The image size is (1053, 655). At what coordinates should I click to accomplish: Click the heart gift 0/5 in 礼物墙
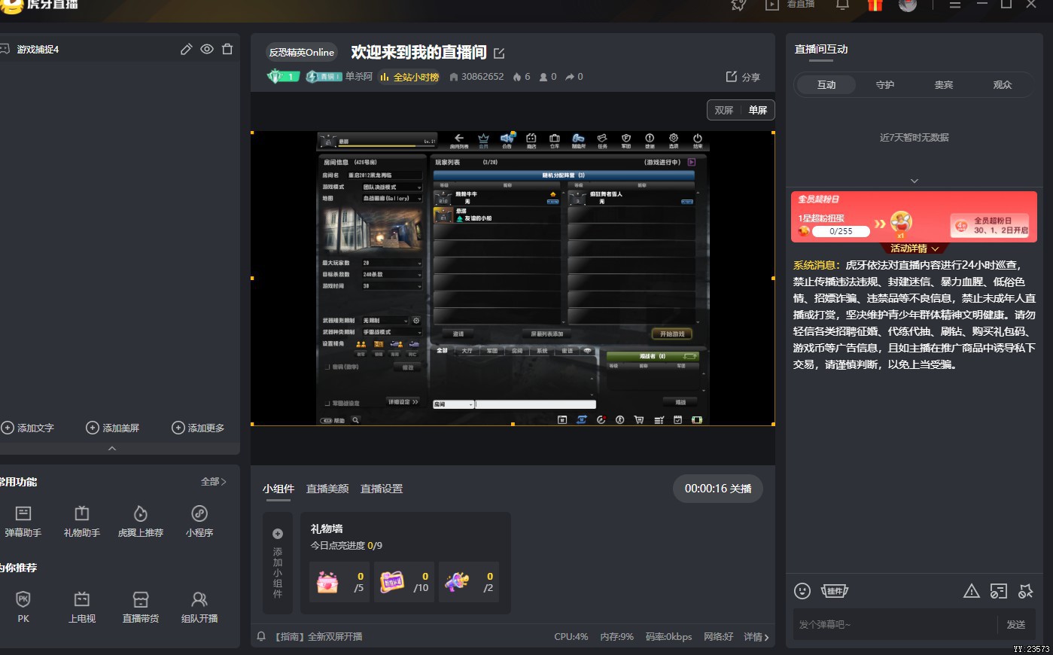[339, 582]
